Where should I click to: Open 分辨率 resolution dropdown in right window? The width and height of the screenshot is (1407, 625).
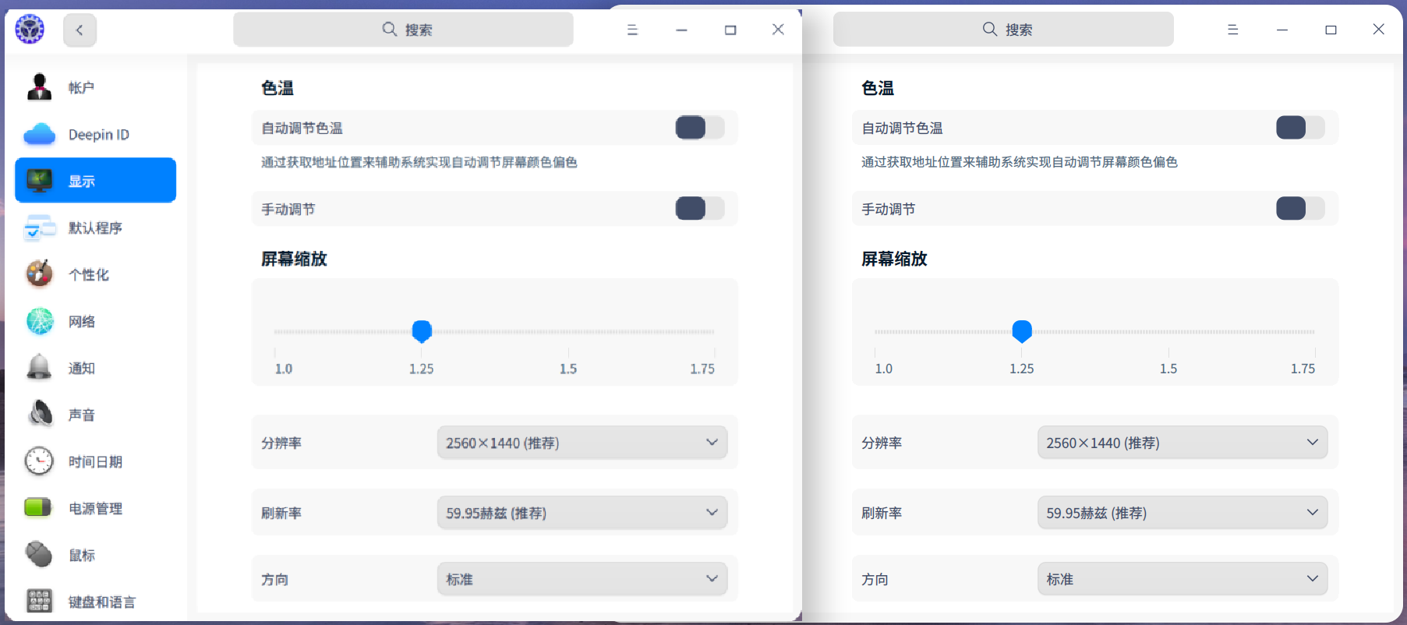(x=1183, y=443)
